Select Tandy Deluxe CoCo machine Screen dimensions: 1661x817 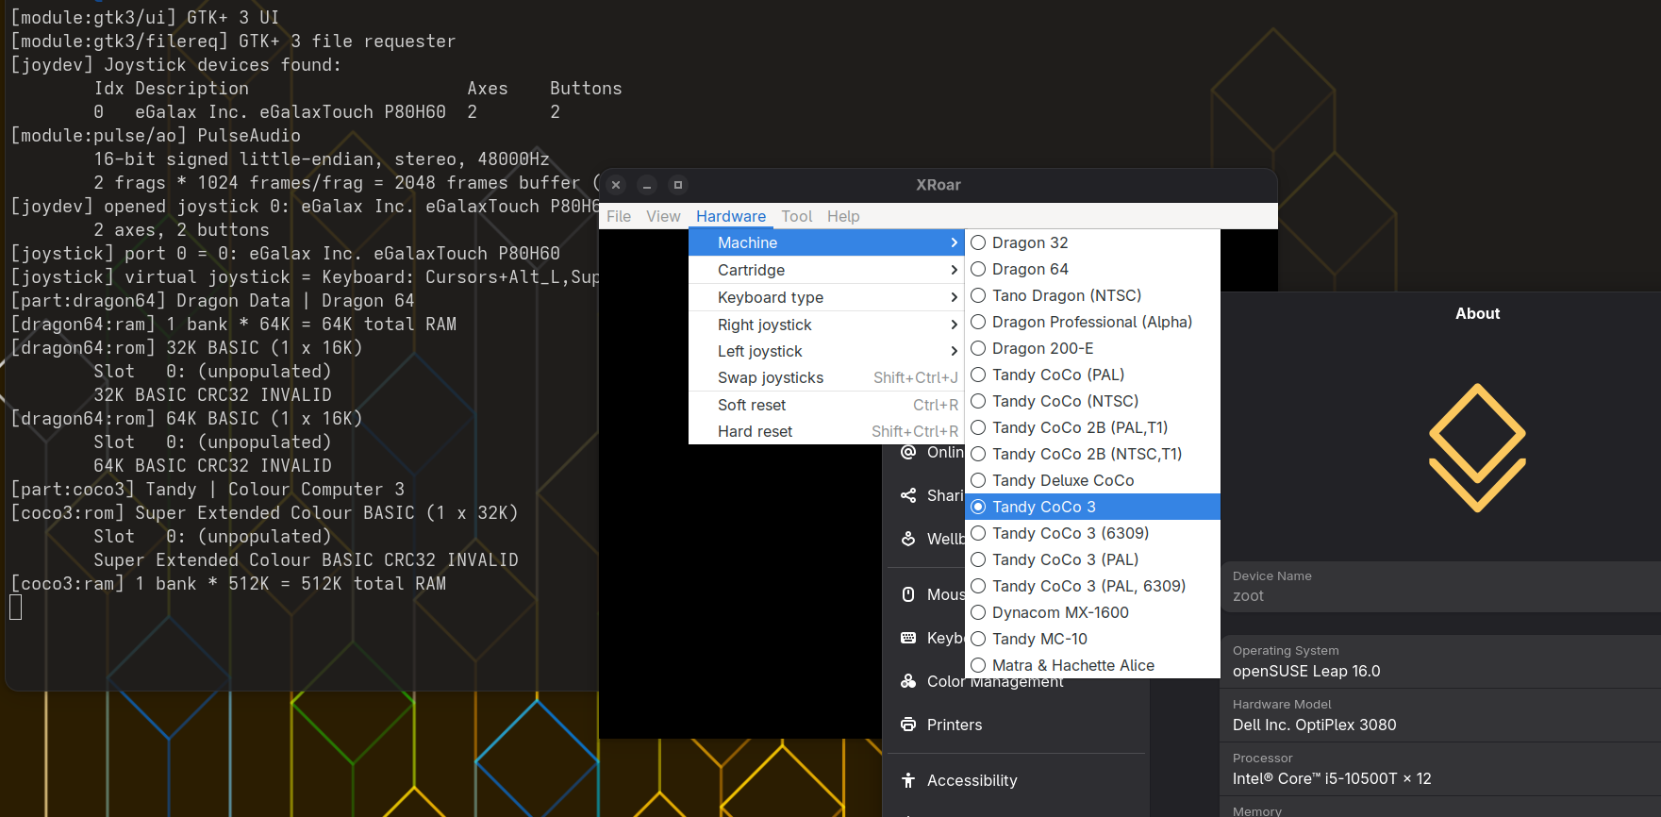[1092, 480]
